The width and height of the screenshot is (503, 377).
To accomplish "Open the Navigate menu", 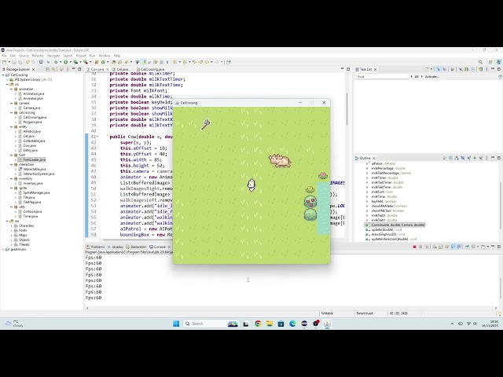I will 53,56.
